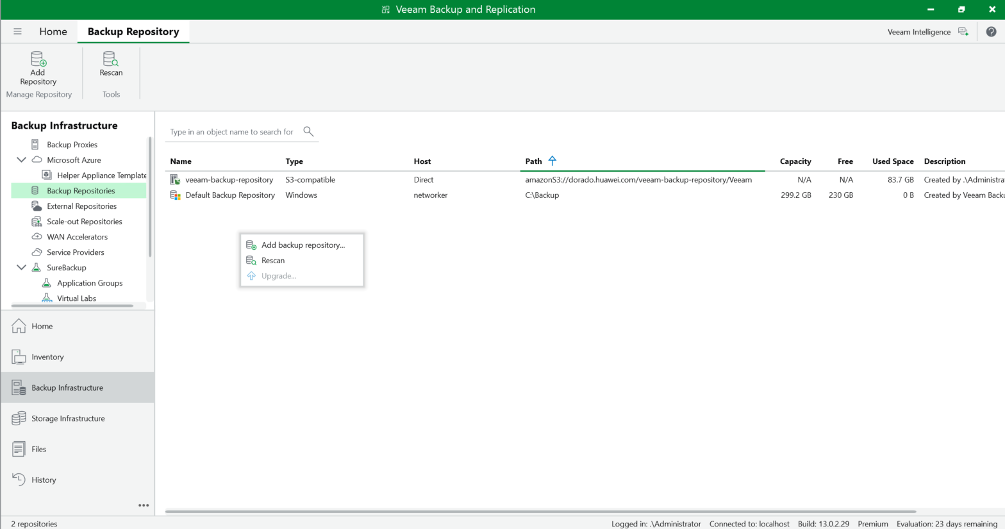Viewport: 1005px width, 529px height.
Task: Sort by the Description column header
Action: tap(945, 161)
